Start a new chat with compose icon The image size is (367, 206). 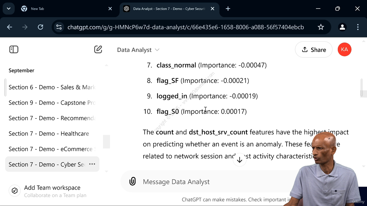pos(98,49)
